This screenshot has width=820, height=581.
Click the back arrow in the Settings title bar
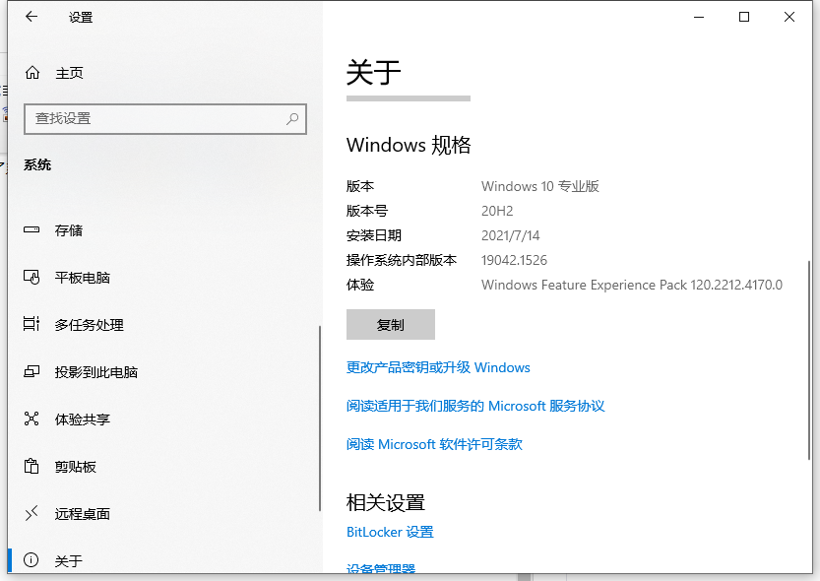[x=32, y=17]
